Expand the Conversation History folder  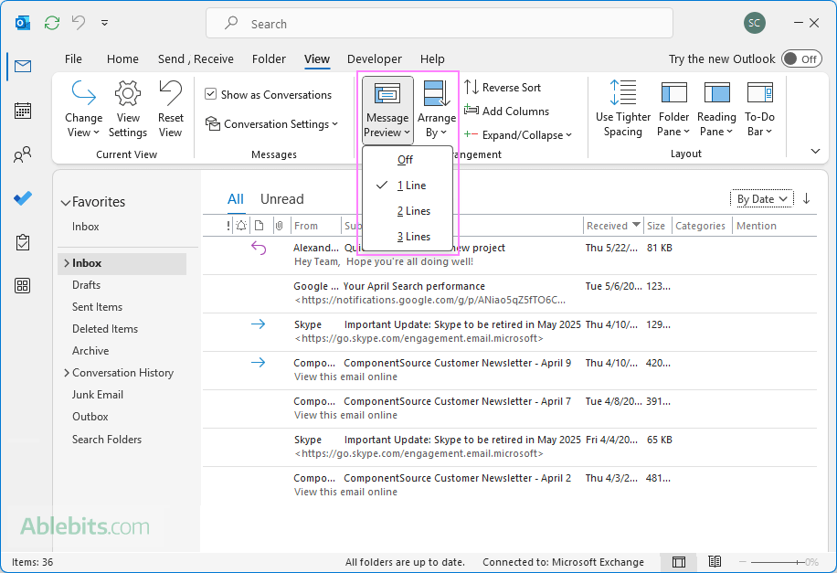[x=66, y=373]
